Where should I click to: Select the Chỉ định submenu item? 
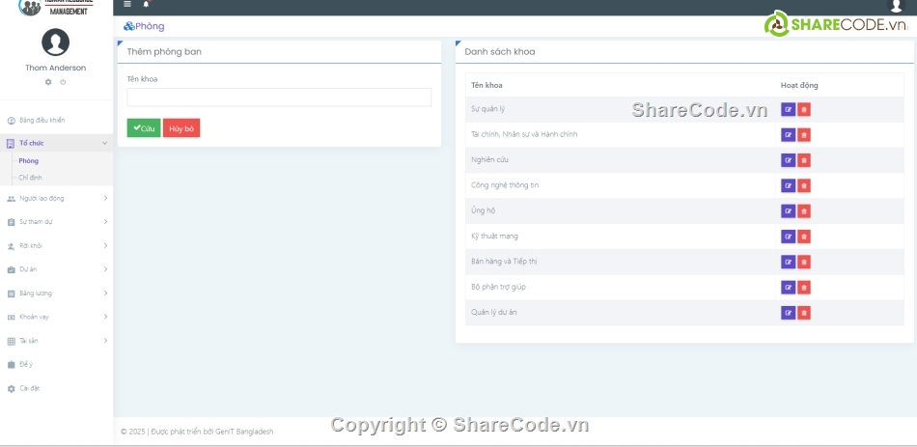pyautogui.click(x=31, y=178)
